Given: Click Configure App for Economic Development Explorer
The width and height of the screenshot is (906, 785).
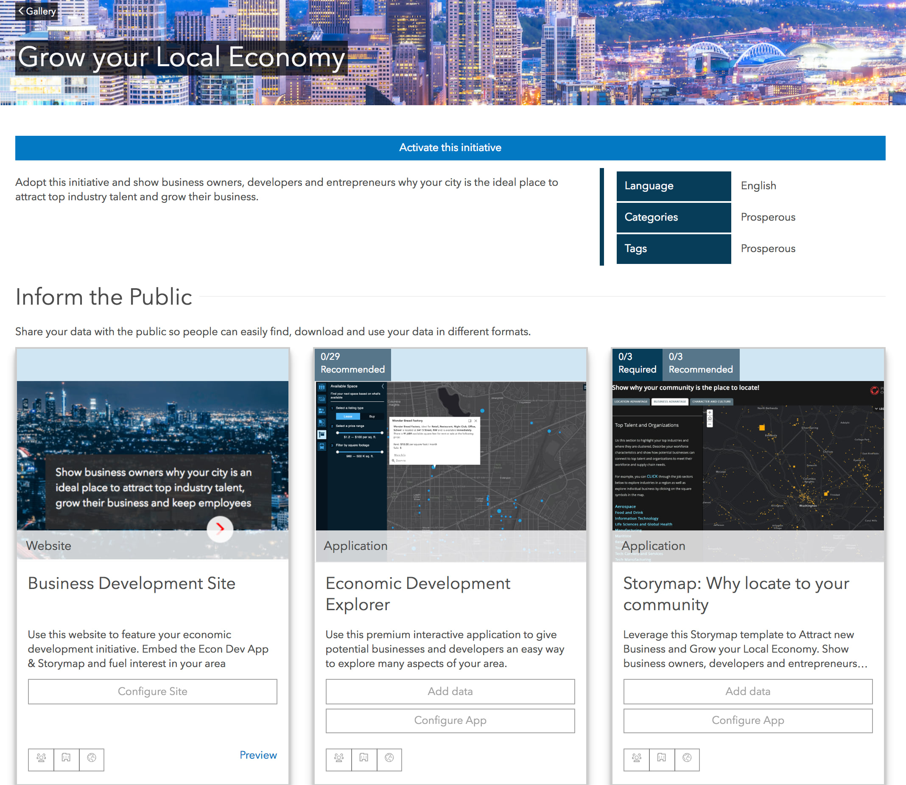Looking at the screenshot, I should pos(450,721).
